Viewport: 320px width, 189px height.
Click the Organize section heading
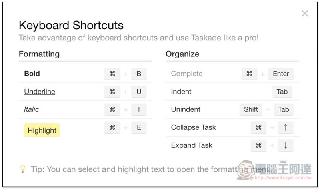(182, 54)
